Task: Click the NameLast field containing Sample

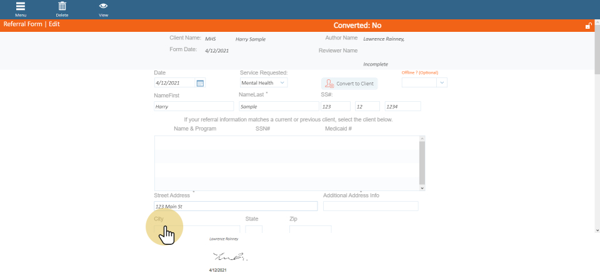Action: click(x=279, y=107)
